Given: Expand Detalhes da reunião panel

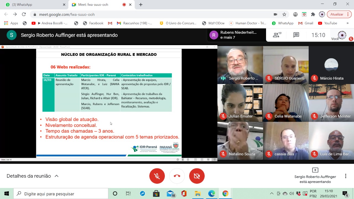Looking at the screenshot, I should pyautogui.click(x=33, y=176).
